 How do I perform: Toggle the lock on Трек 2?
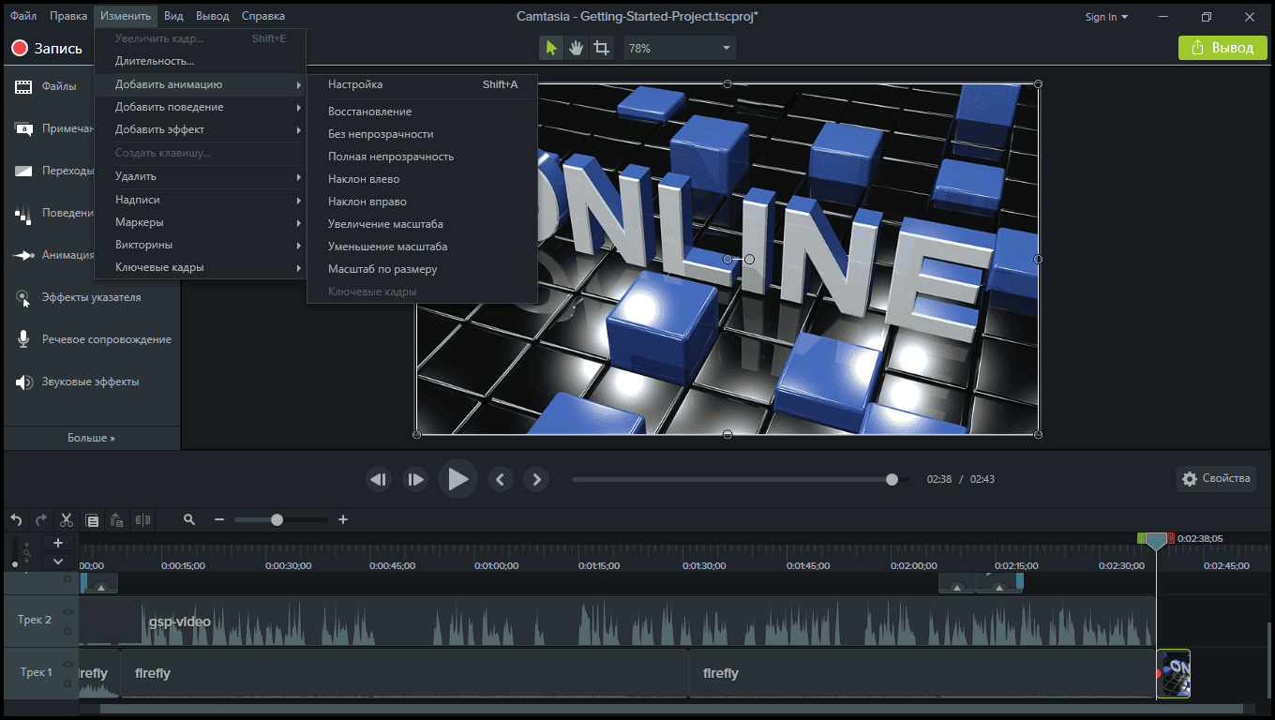point(67,629)
